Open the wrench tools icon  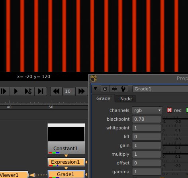(123, 89)
